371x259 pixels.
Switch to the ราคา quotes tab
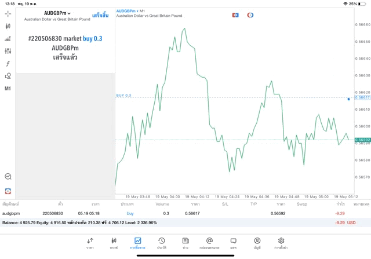click(x=90, y=243)
